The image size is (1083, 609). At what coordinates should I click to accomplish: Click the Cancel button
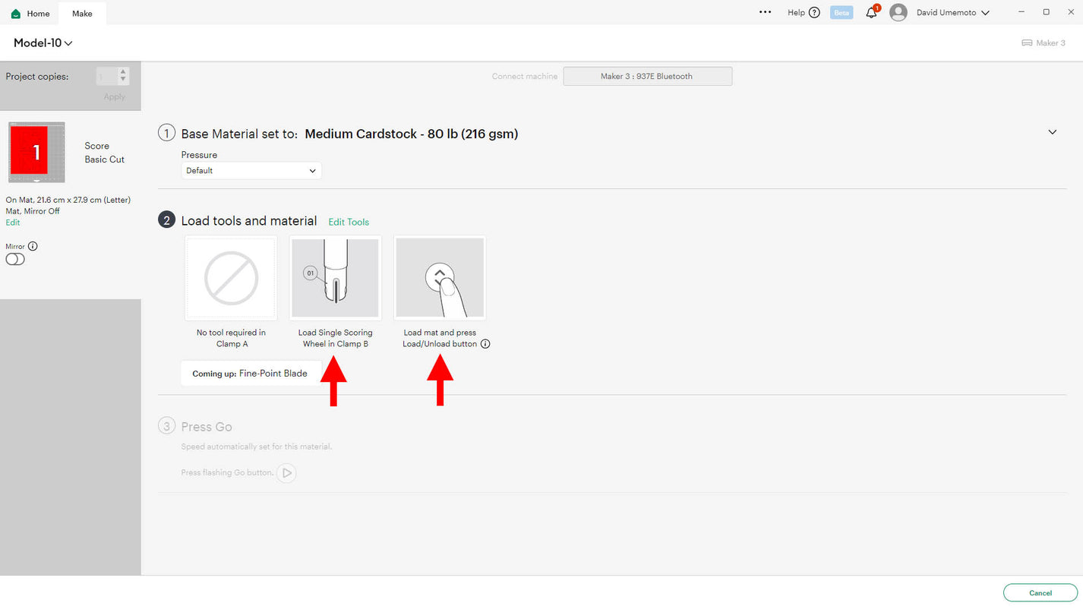[1040, 593]
